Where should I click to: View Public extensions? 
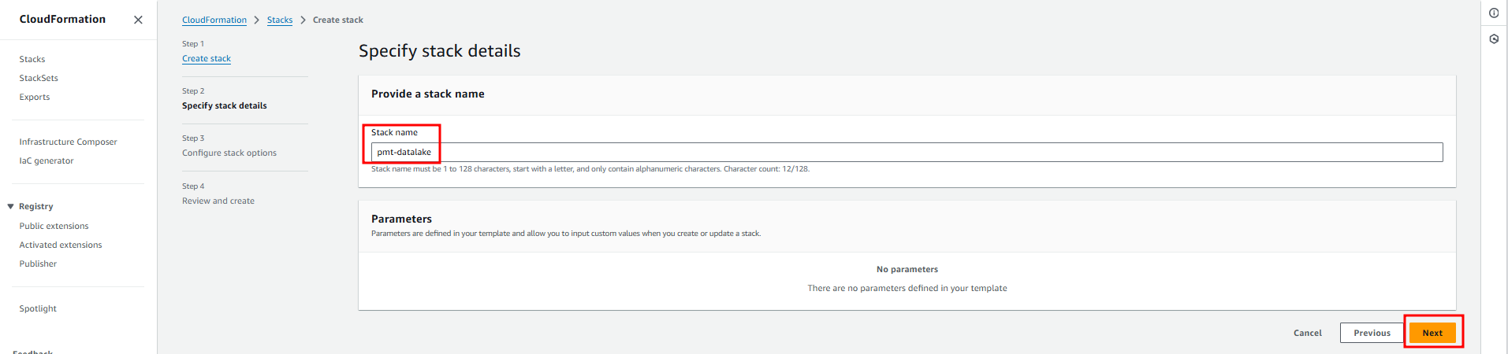54,226
